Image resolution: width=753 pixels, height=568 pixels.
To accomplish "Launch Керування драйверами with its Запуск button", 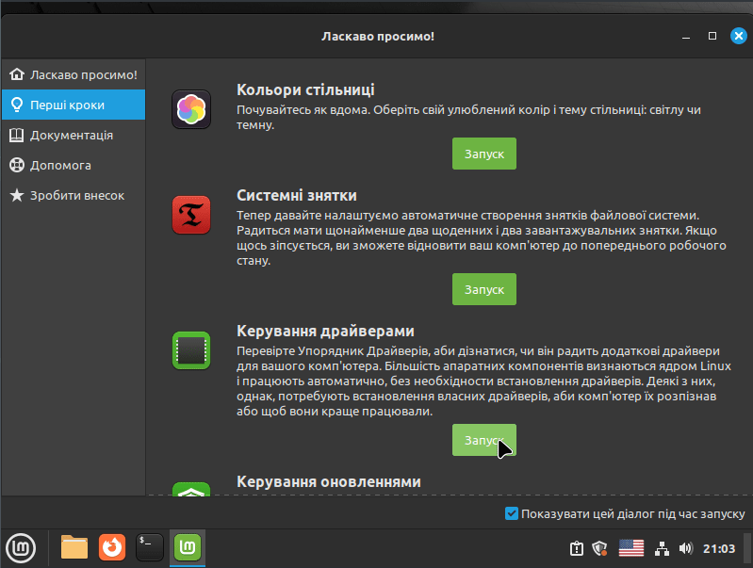I will tap(484, 440).
